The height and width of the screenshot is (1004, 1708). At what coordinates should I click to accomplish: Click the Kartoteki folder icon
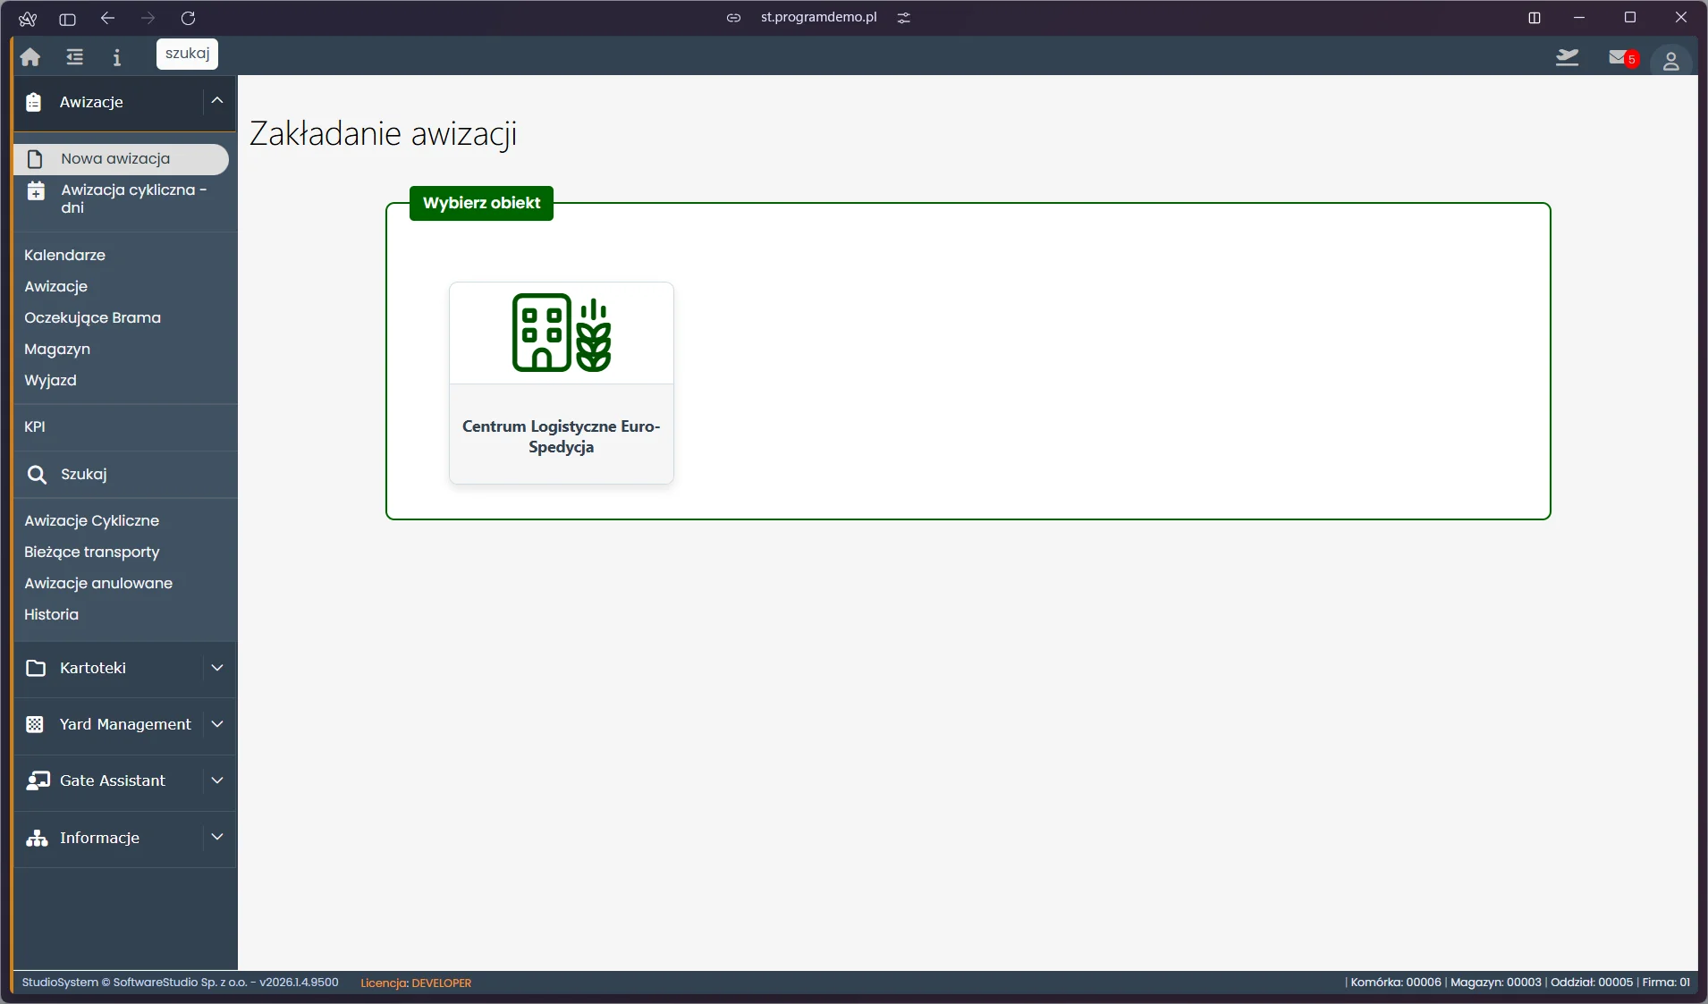(x=36, y=668)
